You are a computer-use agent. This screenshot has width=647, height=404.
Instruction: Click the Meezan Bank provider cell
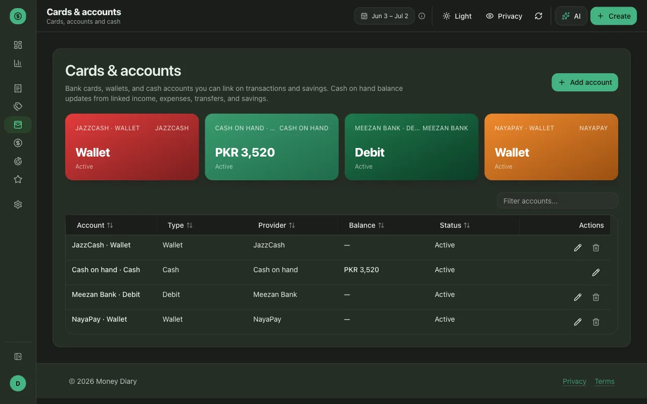point(275,294)
